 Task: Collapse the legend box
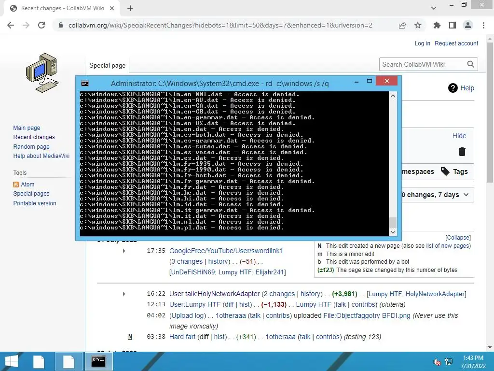tap(458, 238)
